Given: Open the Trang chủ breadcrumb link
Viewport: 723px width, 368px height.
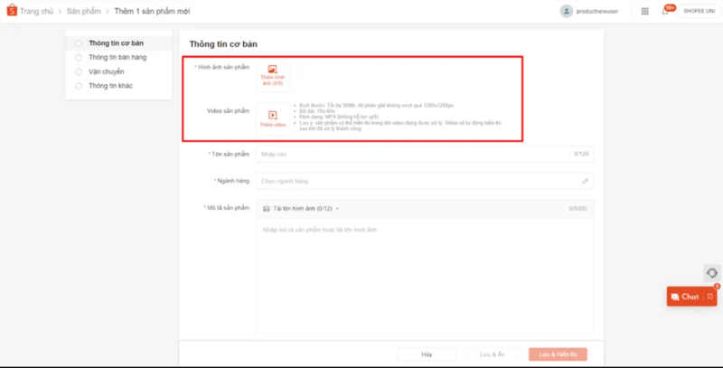Looking at the screenshot, I should [x=36, y=11].
